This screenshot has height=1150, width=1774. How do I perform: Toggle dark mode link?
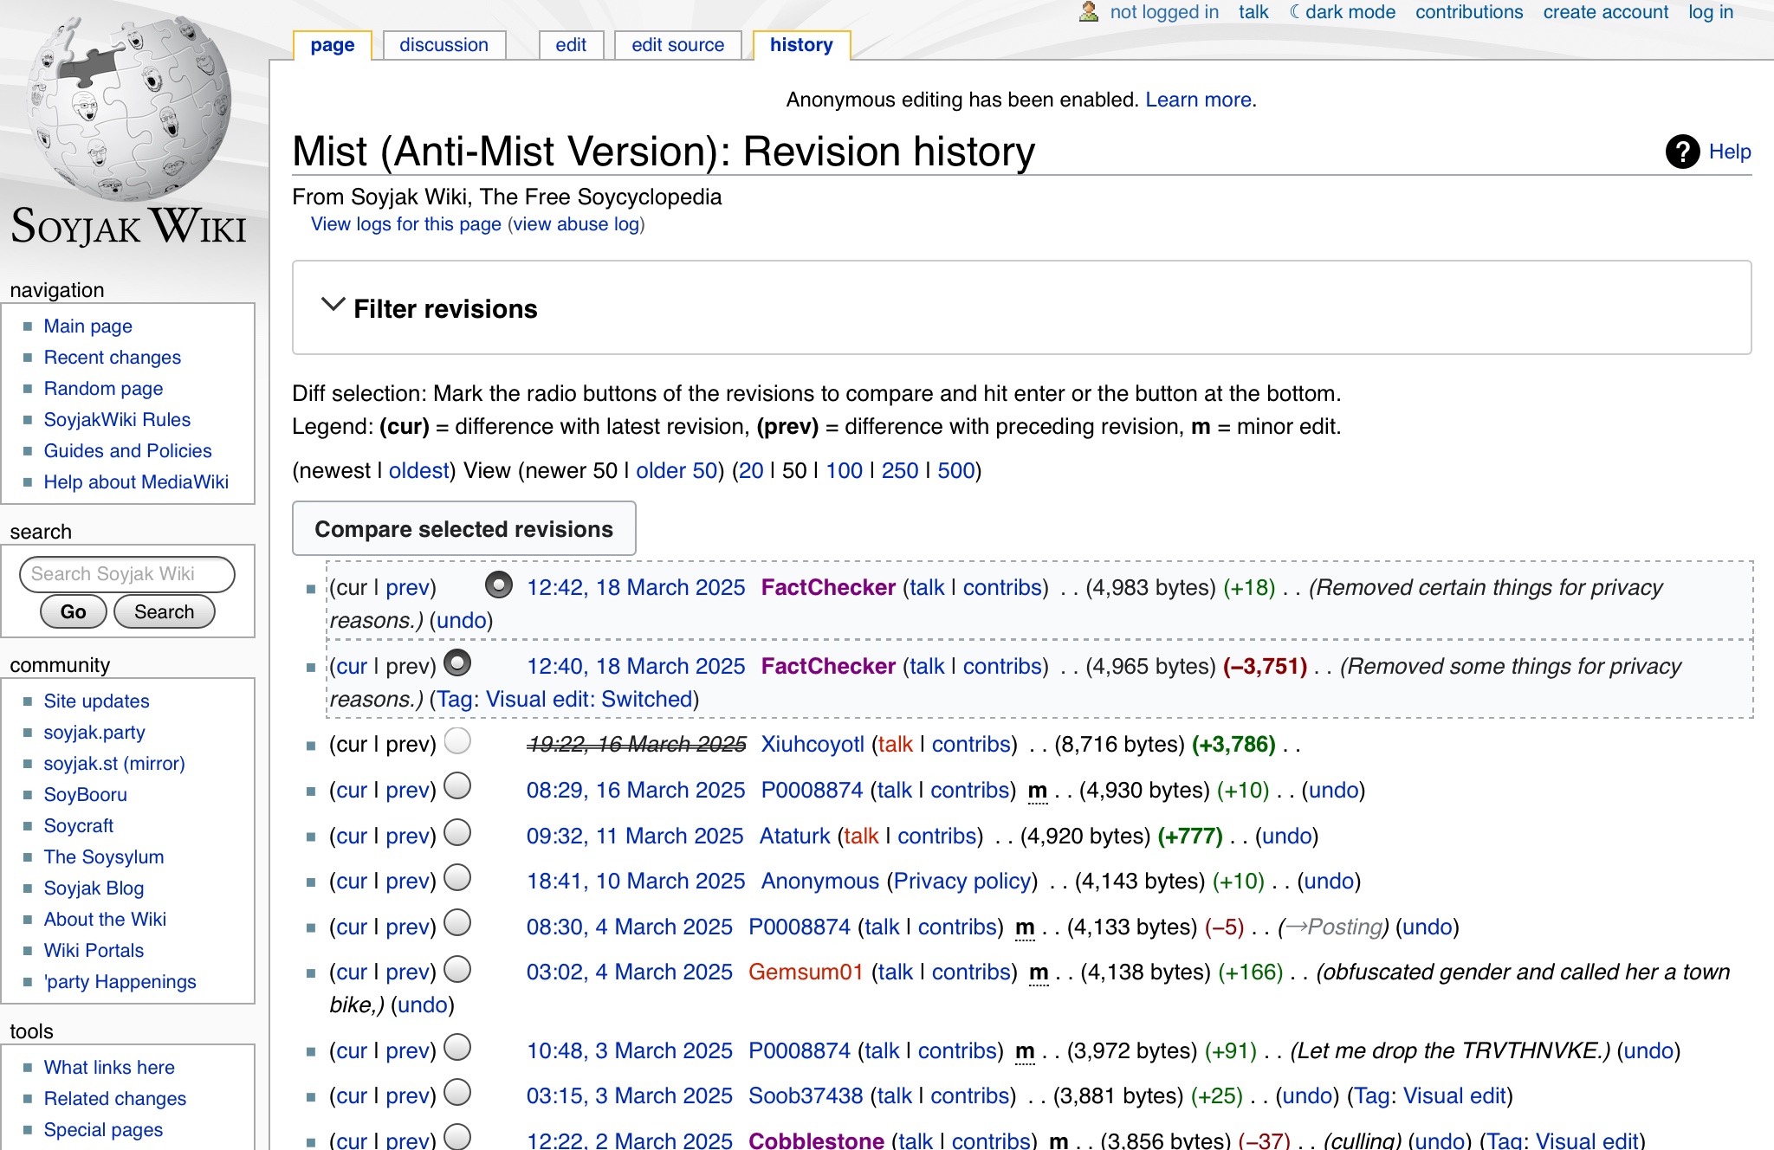[x=1343, y=12]
